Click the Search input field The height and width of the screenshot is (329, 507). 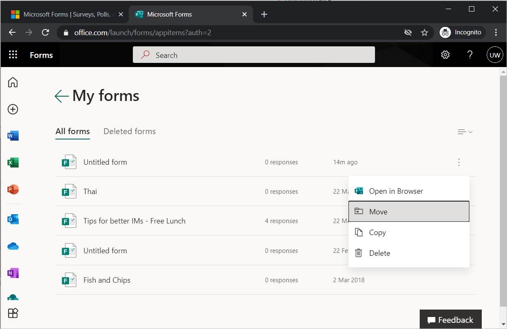pos(253,55)
